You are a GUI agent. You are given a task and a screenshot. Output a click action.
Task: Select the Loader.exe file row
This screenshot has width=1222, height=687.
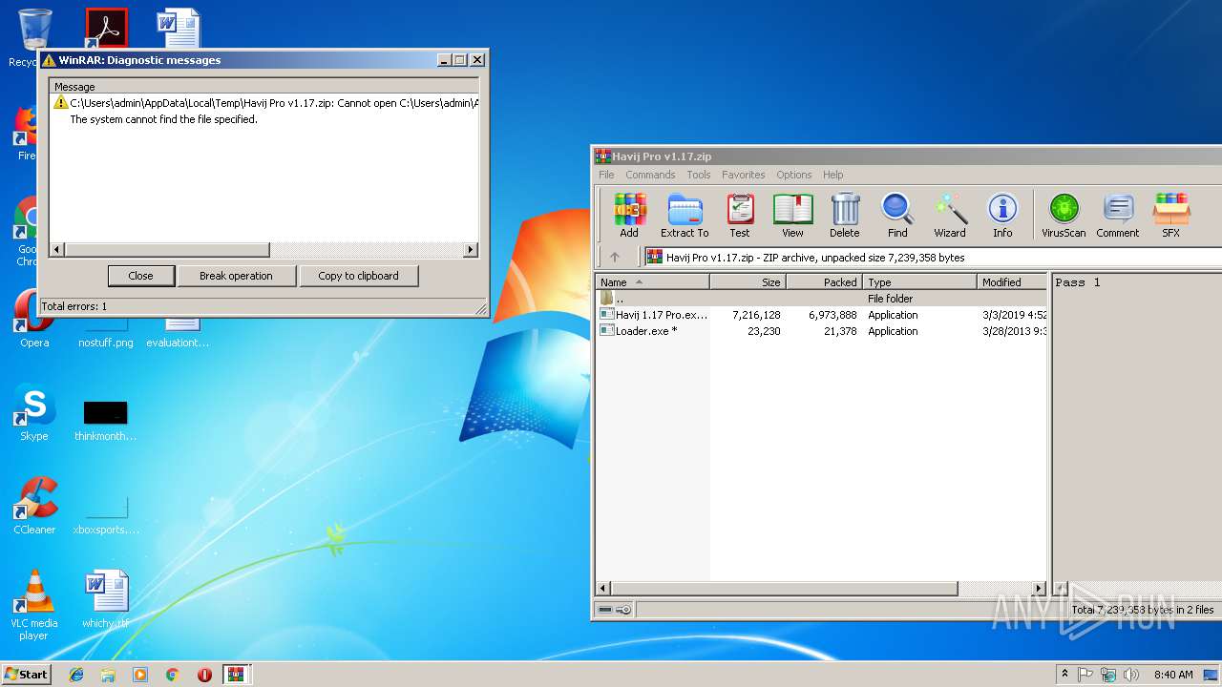(x=821, y=331)
